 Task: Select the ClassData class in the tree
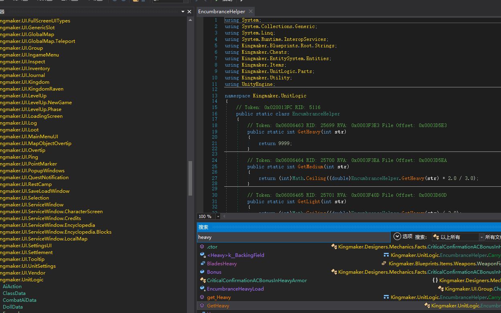click(14, 293)
